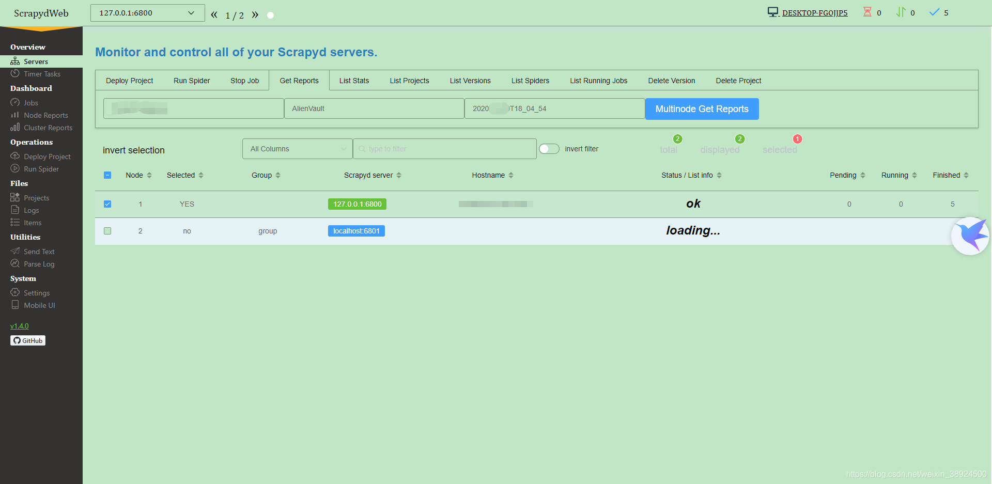Open Timer Tasks in the sidebar
Screen dimensions: 992x484
tap(41, 73)
